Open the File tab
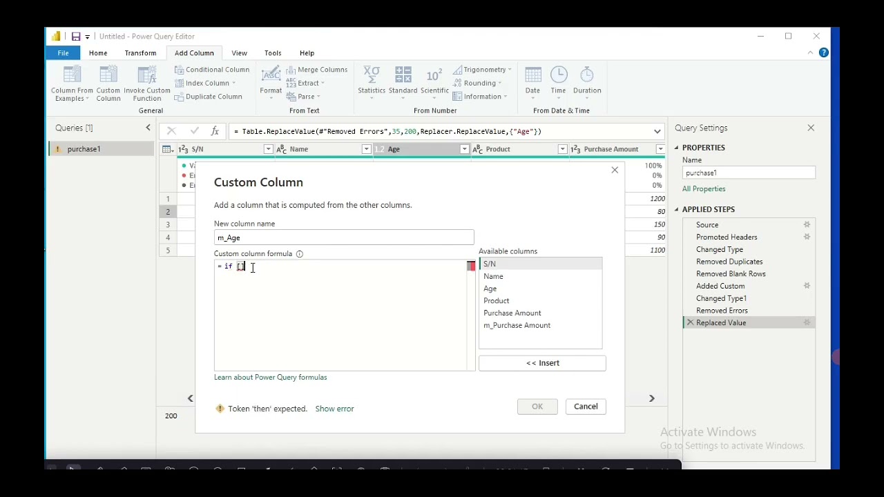This screenshot has height=497, width=884. (63, 53)
